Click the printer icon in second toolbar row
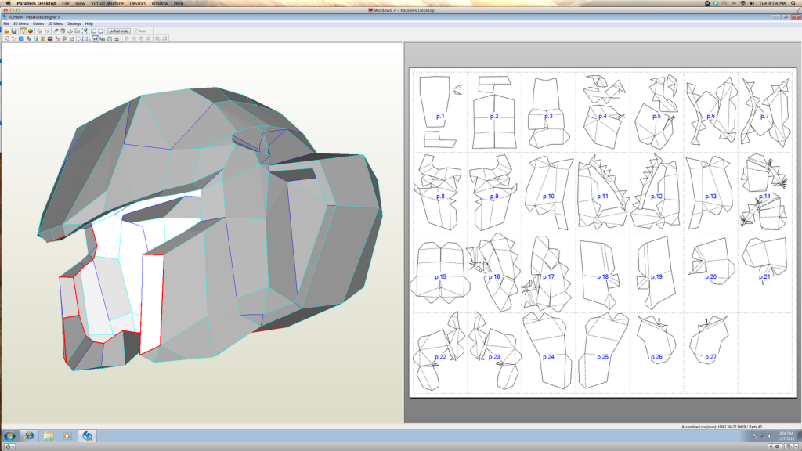 [x=117, y=38]
